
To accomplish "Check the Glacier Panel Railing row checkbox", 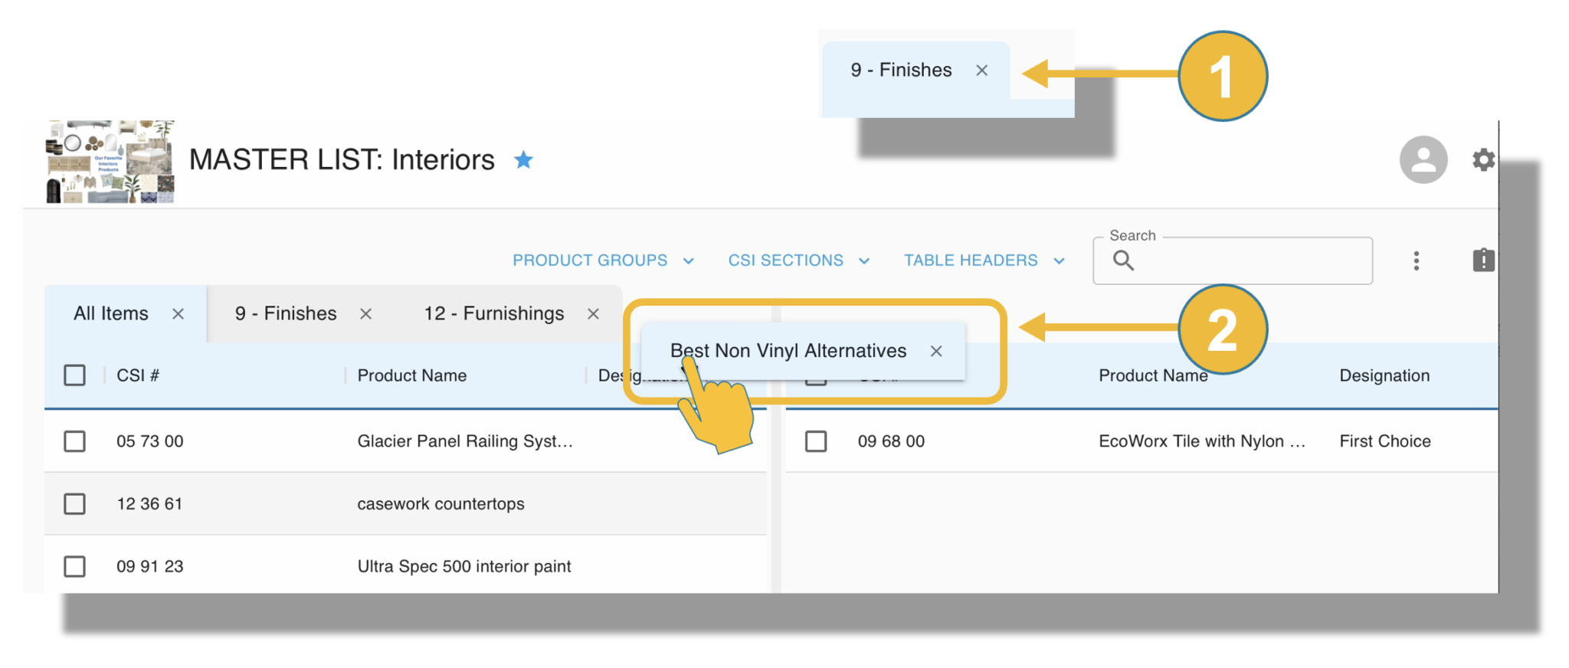I will (x=74, y=441).
